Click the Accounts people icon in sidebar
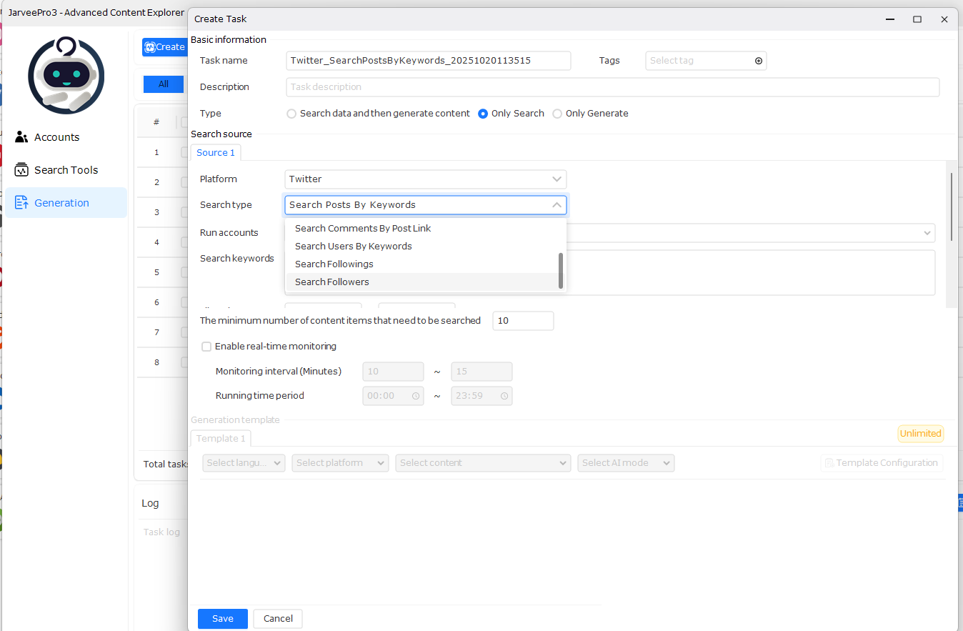The height and width of the screenshot is (631, 963). point(21,137)
